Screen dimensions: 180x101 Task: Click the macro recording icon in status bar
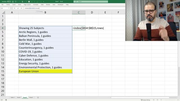(6, 100)
